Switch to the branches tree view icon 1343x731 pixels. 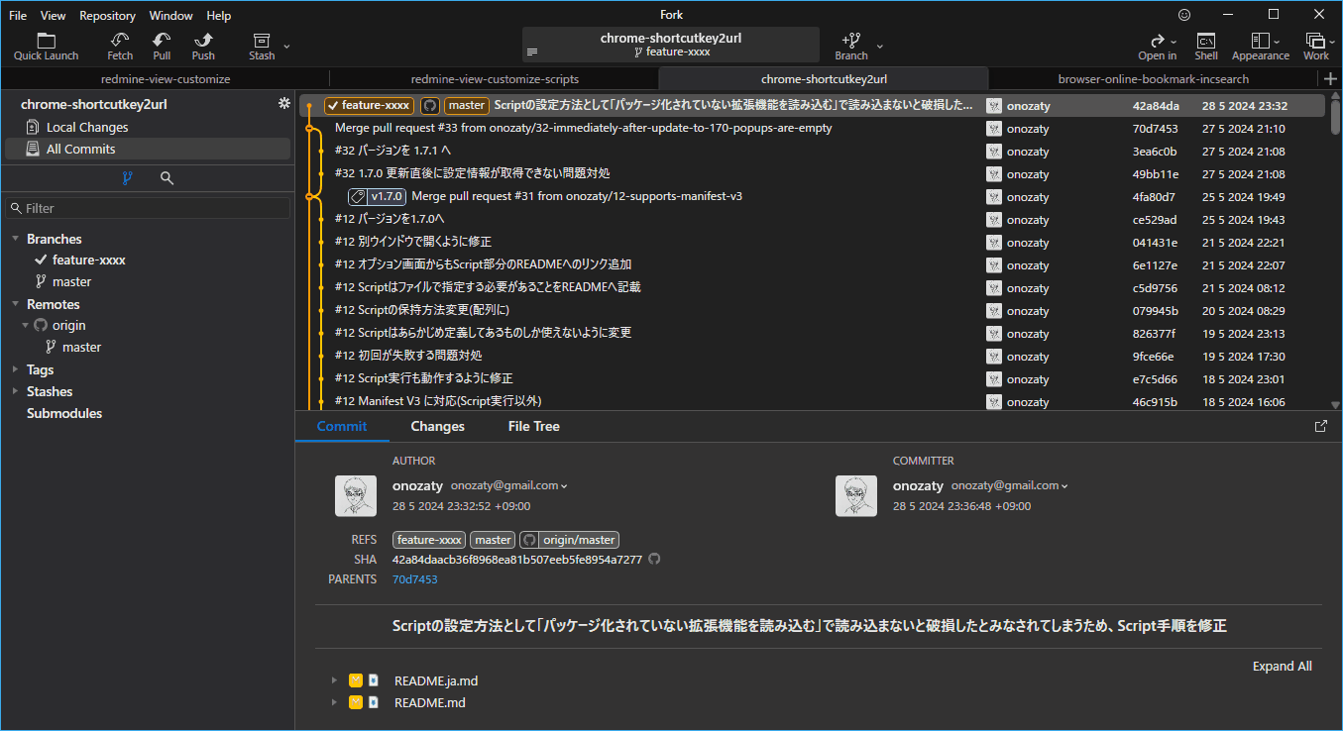[127, 178]
